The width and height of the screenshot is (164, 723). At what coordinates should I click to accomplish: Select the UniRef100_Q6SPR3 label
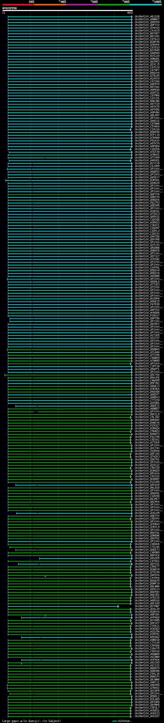(x=147, y=62)
